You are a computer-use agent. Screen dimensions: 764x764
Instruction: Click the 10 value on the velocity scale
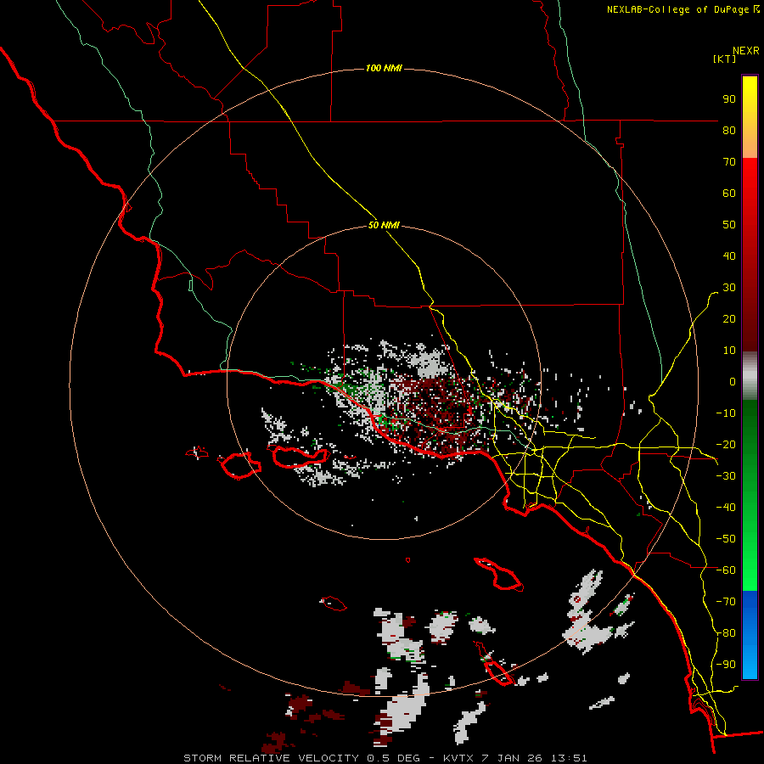coord(729,351)
